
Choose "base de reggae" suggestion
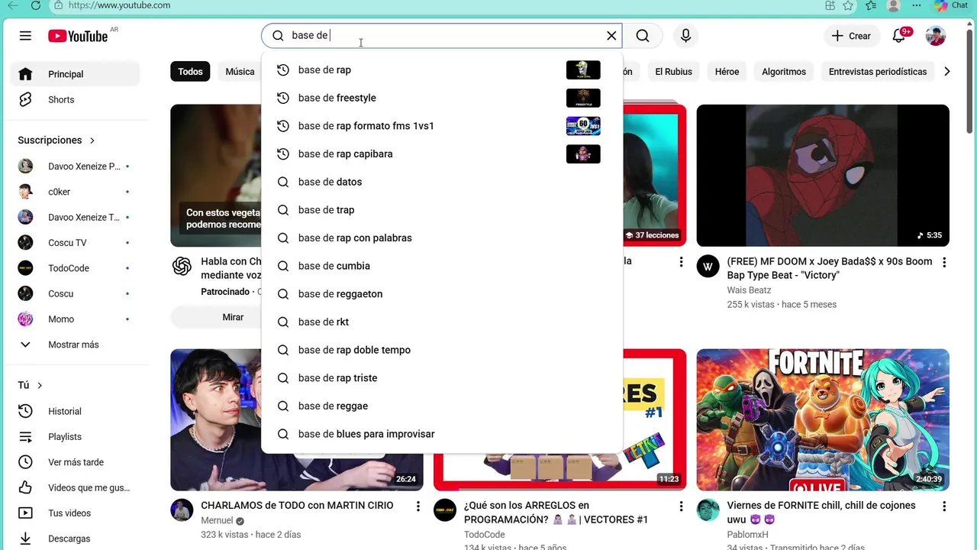pyautogui.click(x=442, y=406)
